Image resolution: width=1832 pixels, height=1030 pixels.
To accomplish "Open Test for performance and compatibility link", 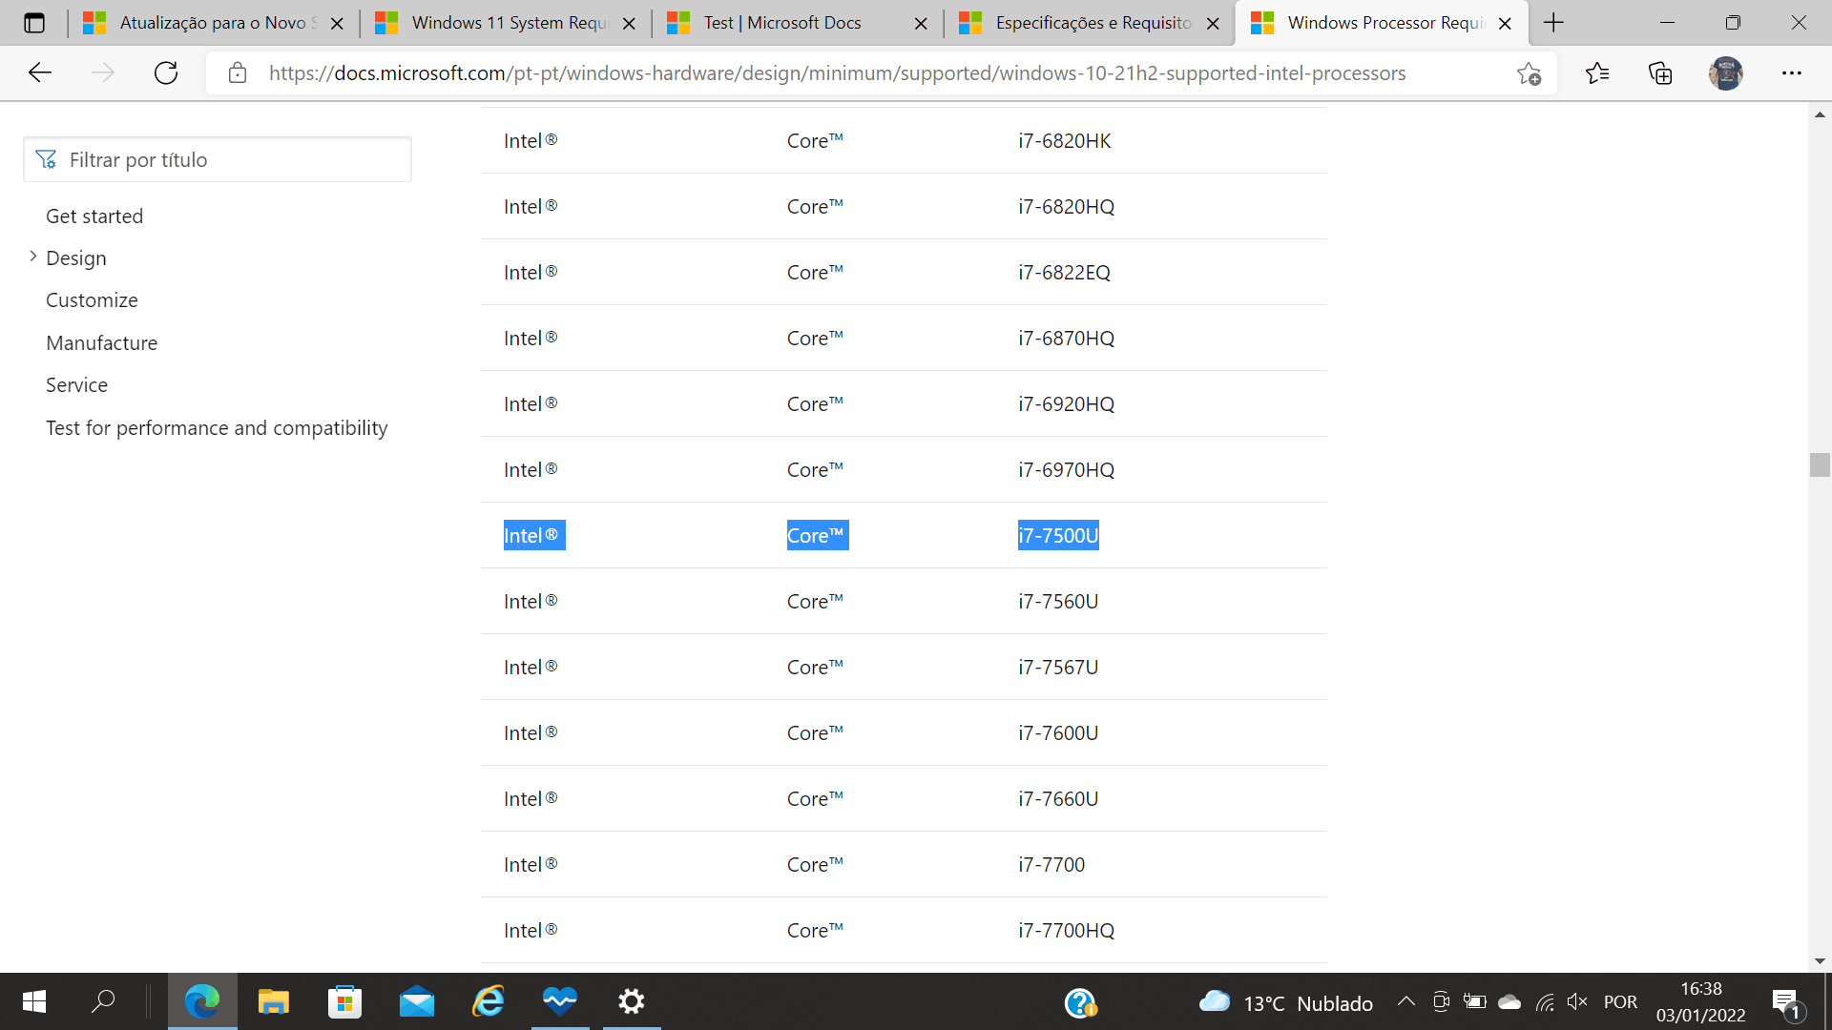I will (217, 428).
